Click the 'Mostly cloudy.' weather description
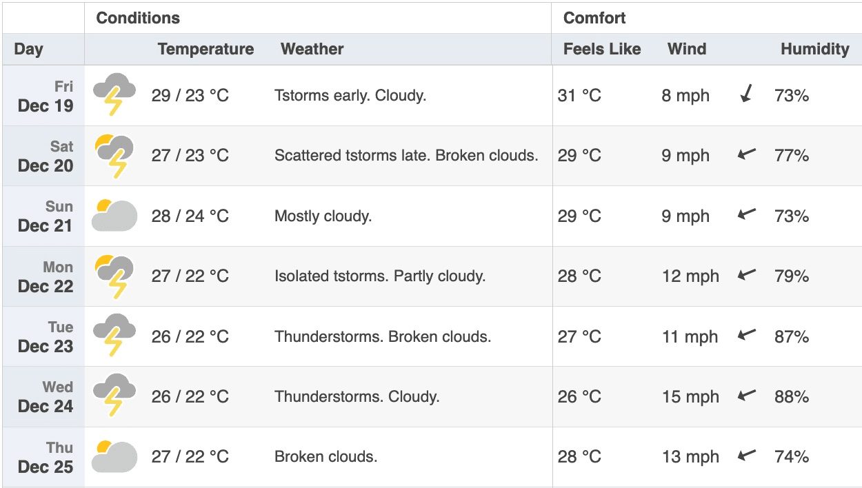The height and width of the screenshot is (488, 862). (x=323, y=216)
